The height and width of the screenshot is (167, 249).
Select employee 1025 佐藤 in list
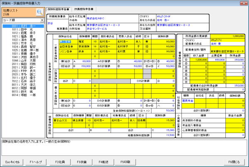[x=23, y=50]
